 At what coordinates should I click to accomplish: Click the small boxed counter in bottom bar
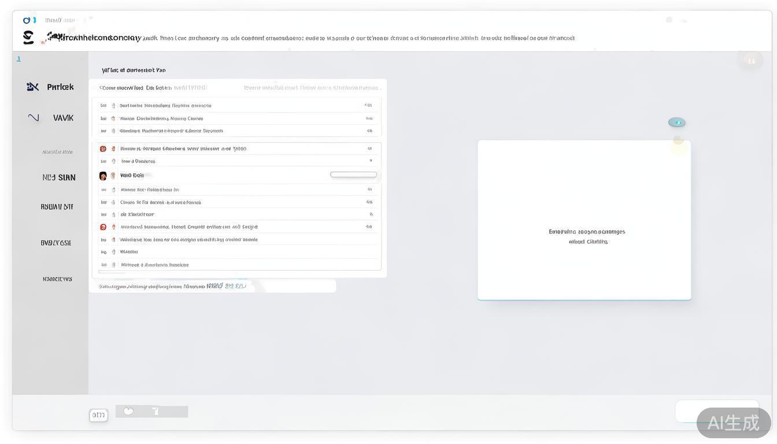tap(98, 415)
